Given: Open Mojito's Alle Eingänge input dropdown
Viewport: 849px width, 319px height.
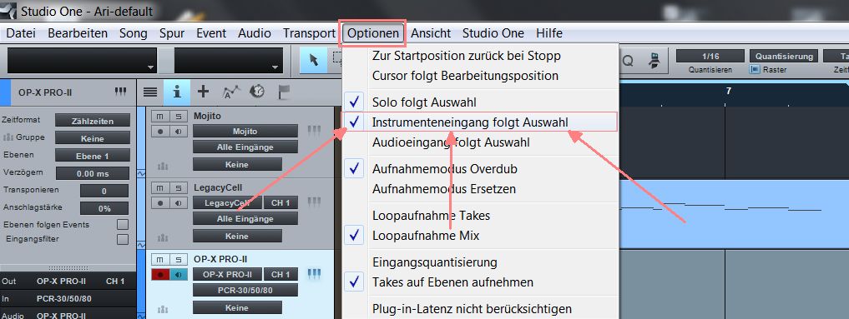Looking at the screenshot, I should 245,147.
